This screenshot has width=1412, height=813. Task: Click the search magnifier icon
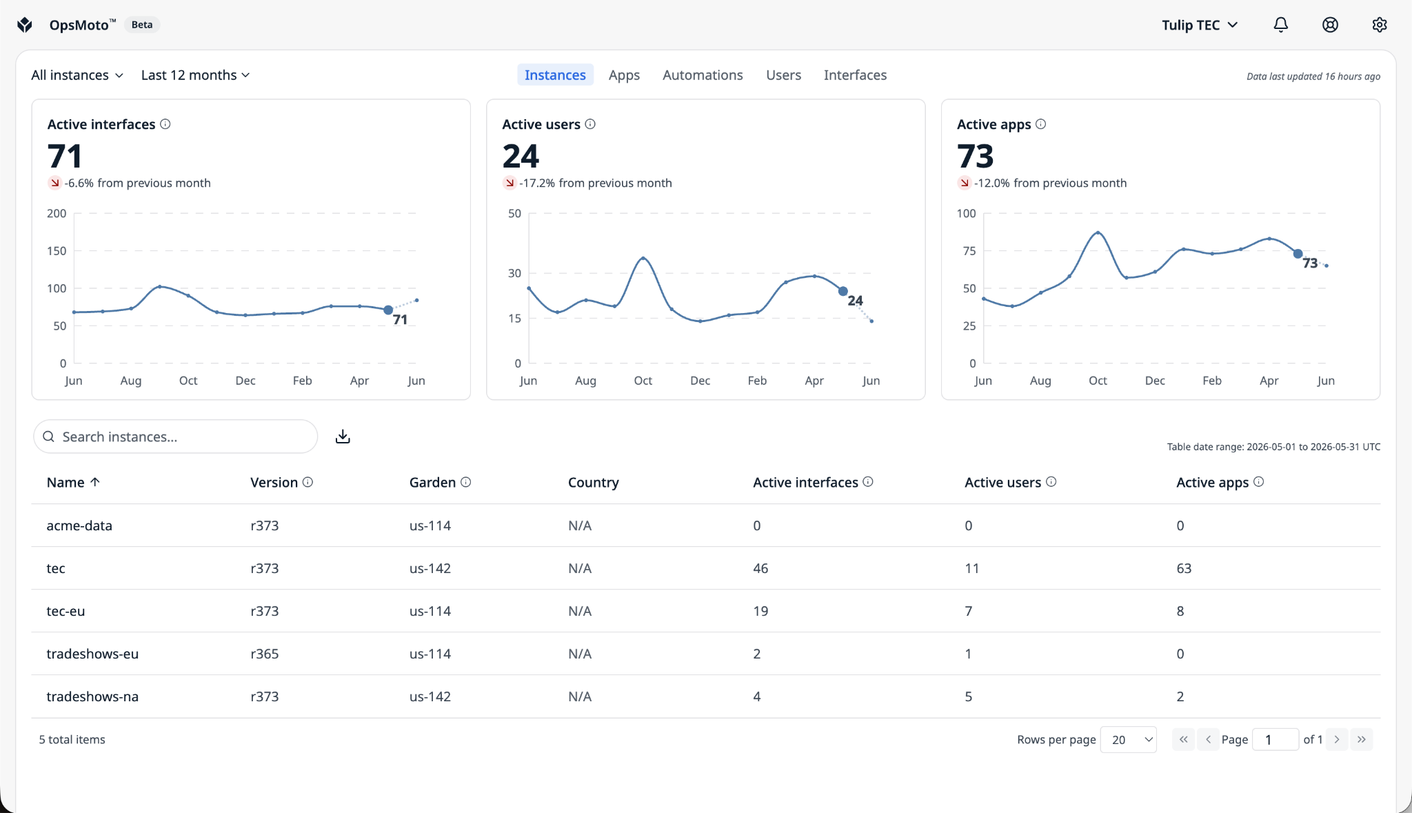pos(48,436)
